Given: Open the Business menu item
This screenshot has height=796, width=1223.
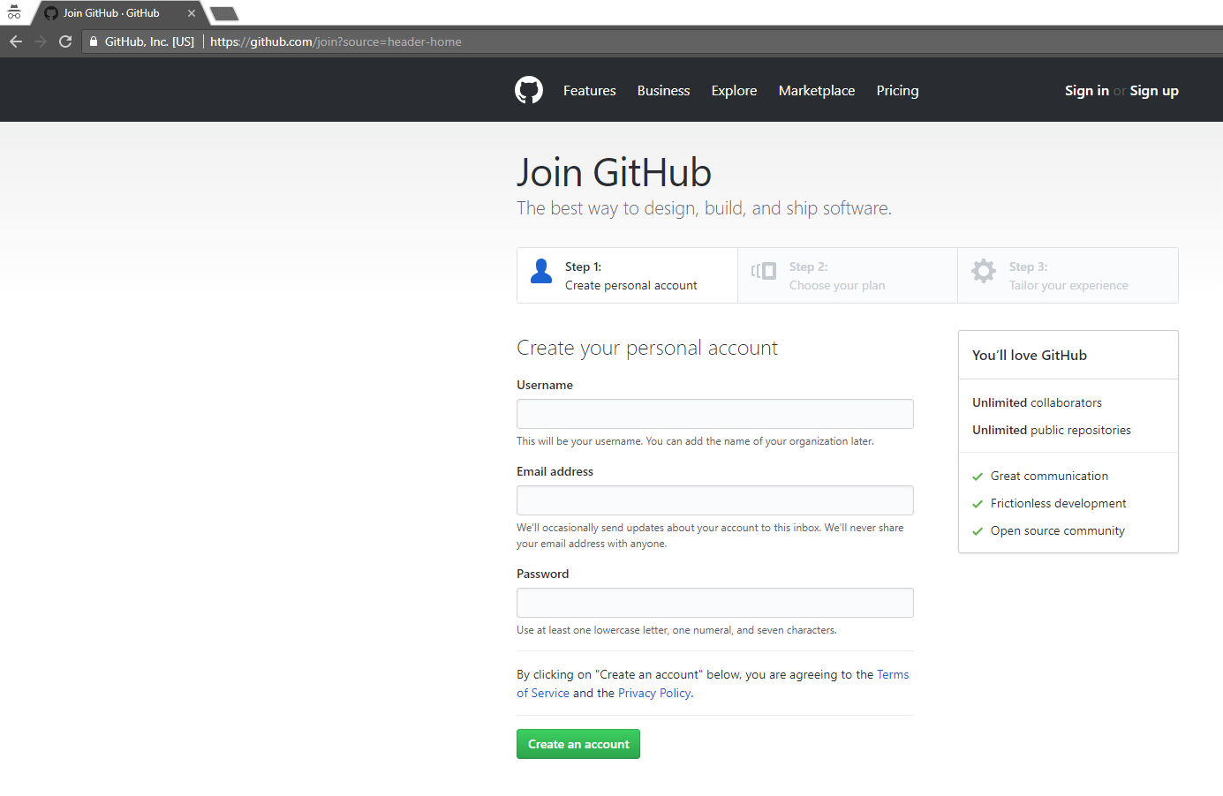Looking at the screenshot, I should pyautogui.click(x=664, y=91).
